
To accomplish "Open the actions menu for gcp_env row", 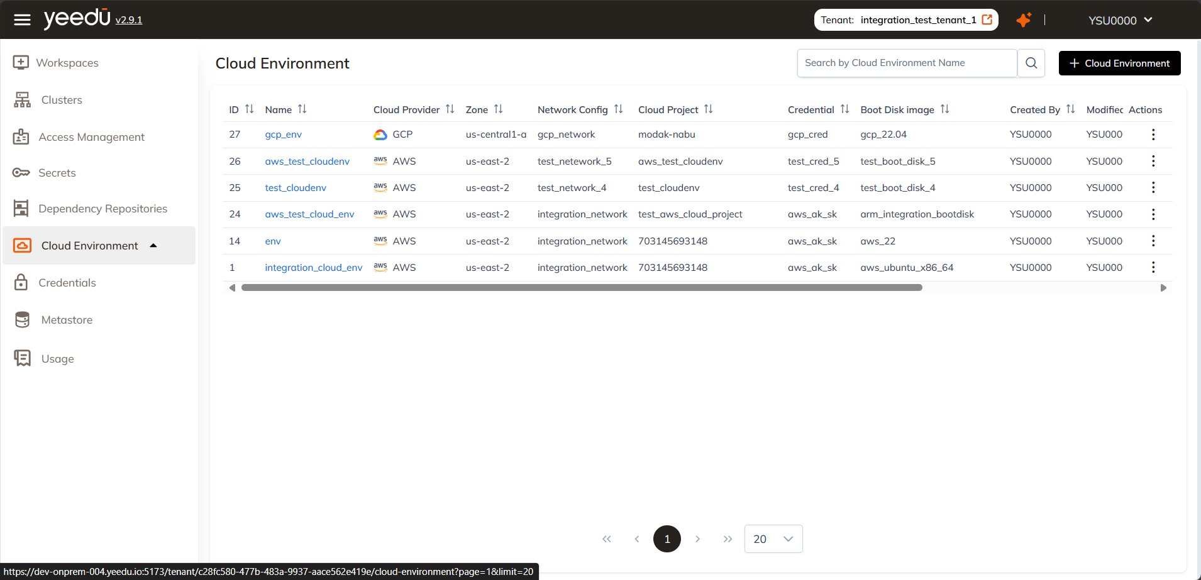I will click(1153, 134).
